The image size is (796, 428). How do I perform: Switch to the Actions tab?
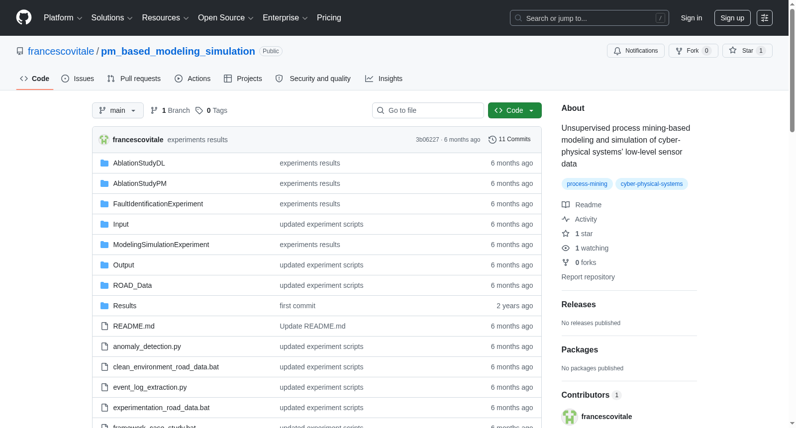193,79
